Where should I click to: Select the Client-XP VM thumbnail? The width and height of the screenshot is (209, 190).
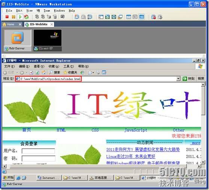click(x=48, y=41)
